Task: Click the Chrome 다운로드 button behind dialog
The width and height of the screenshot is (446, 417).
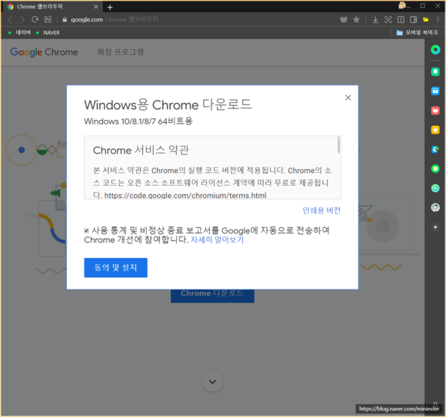Action: click(x=212, y=296)
